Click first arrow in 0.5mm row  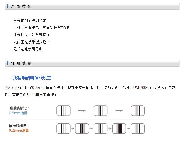(x=82, y=110)
